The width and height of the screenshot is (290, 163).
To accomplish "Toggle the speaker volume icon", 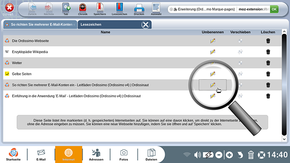I will click(197, 155).
